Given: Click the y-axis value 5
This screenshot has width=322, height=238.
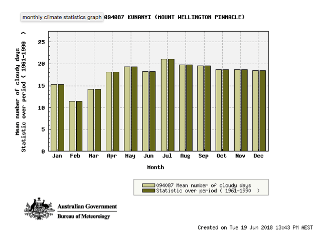Looking at the screenshot, I should [x=43, y=130].
